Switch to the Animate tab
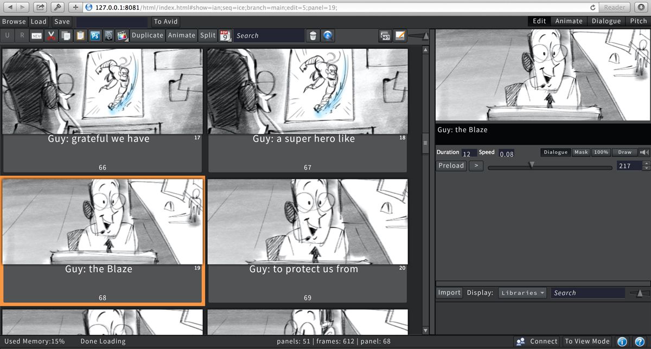 click(x=569, y=21)
